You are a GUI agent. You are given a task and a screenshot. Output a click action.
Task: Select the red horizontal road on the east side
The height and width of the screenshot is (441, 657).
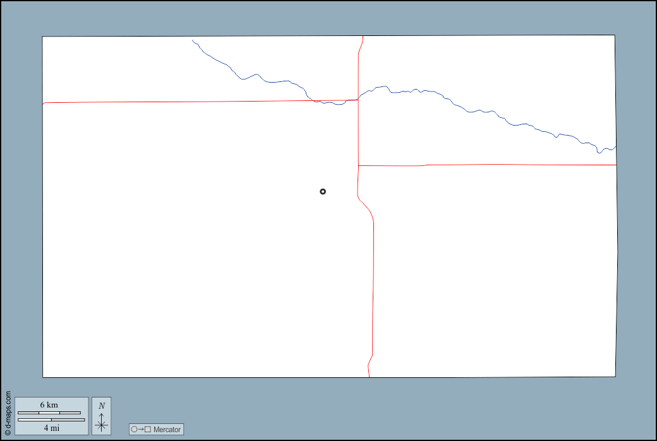[x=493, y=165]
